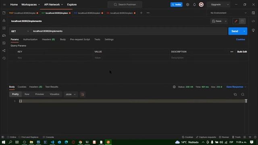Open the Upgrade dropdown arrow
Screen dimensions: 258x145
pyautogui.click(x=228, y=4)
